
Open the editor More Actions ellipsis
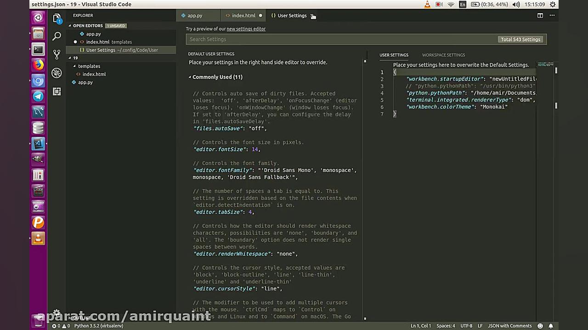pyautogui.click(x=552, y=16)
